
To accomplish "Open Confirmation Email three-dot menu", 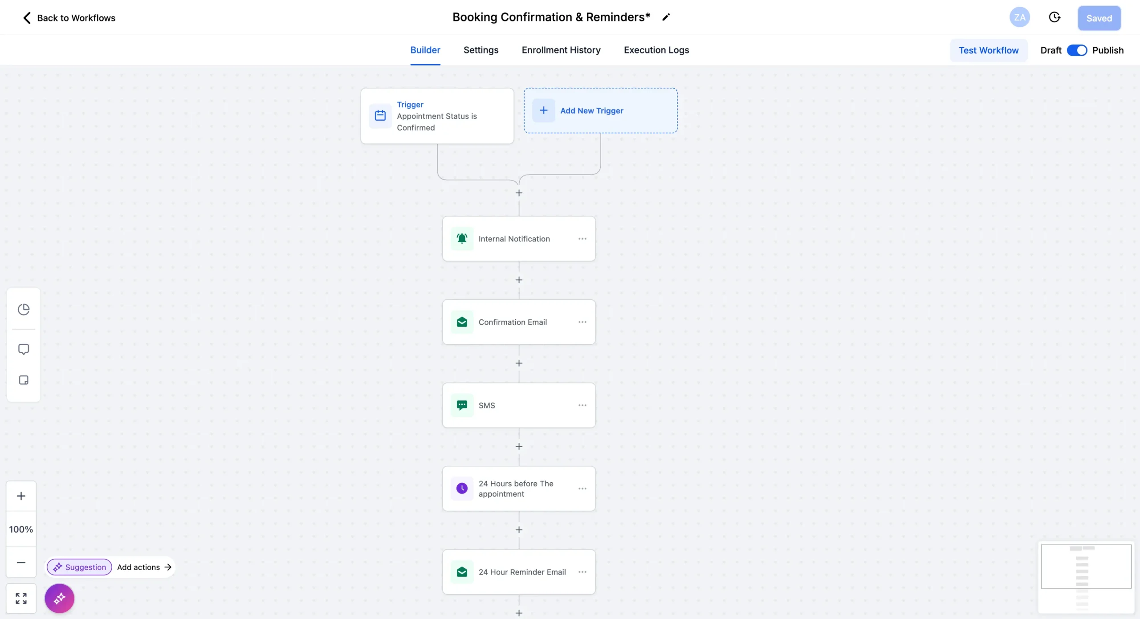I will point(582,322).
